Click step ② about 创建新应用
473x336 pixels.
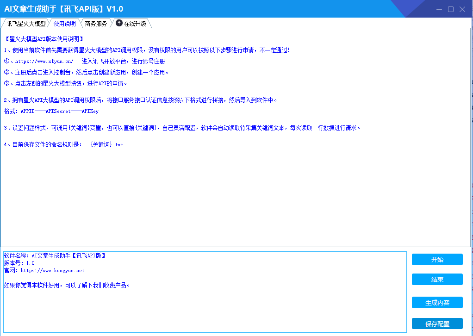pos(86,72)
